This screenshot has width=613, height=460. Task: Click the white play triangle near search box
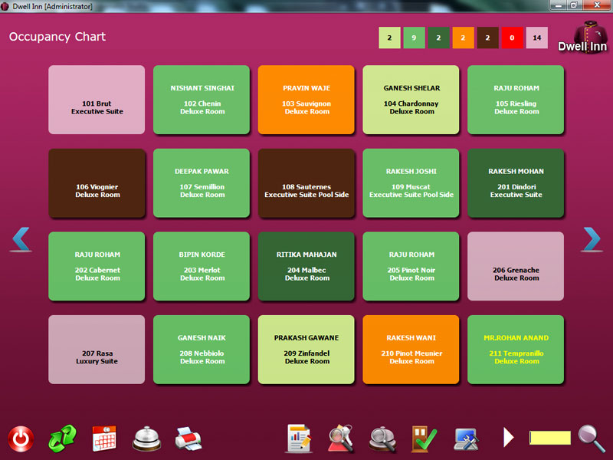click(x=509, y=438)
